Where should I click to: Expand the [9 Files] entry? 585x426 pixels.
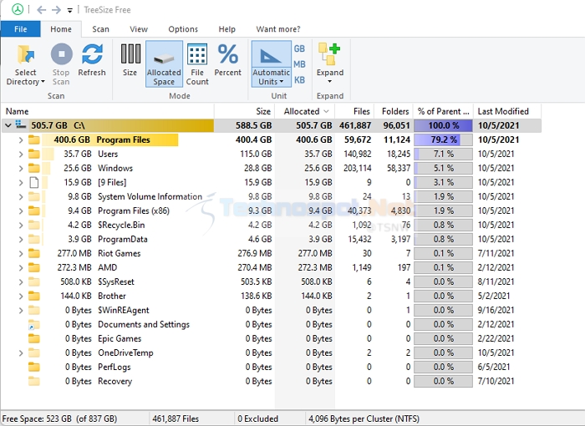coord(21,183)
